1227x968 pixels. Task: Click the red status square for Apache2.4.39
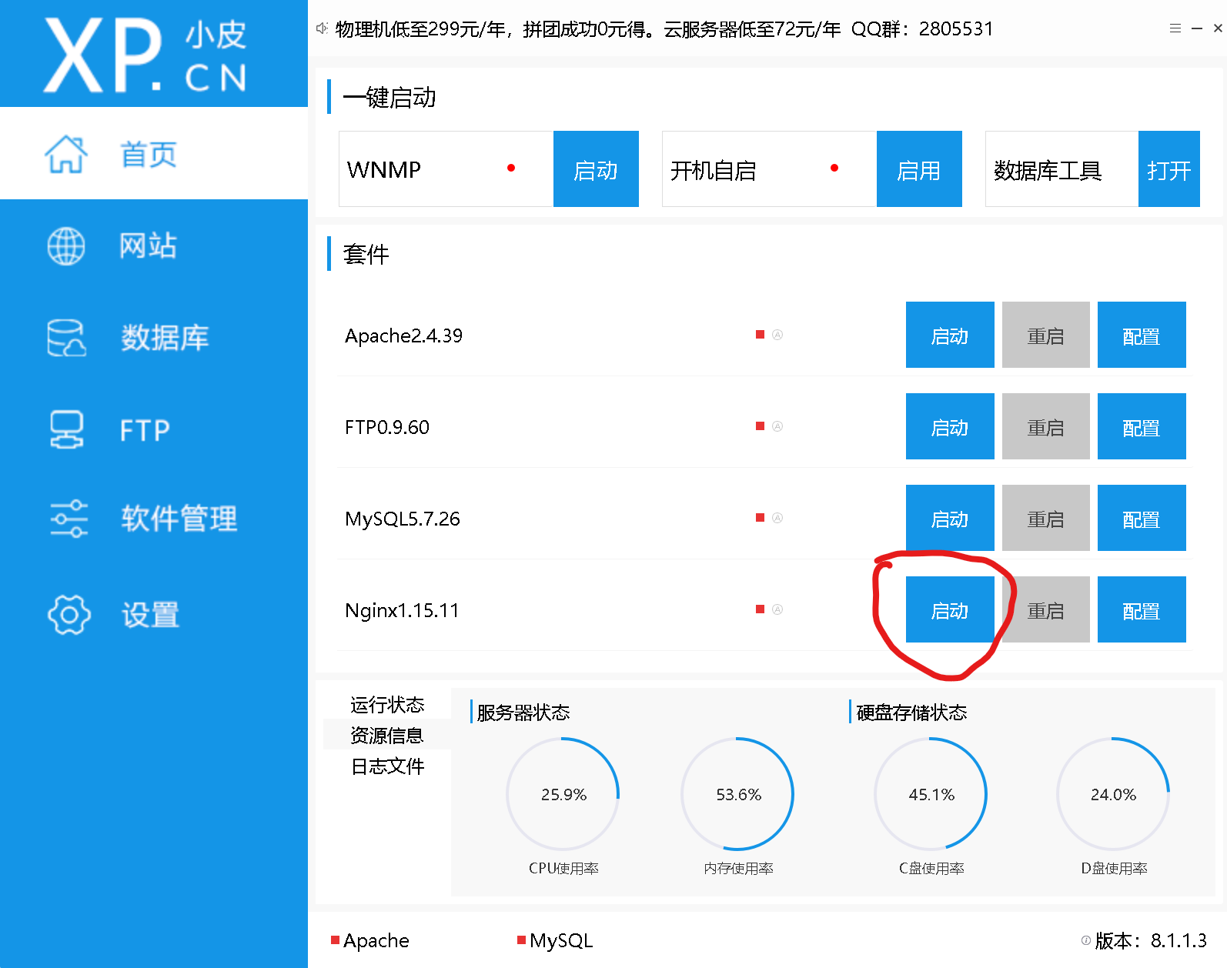(x=760, y=335)
